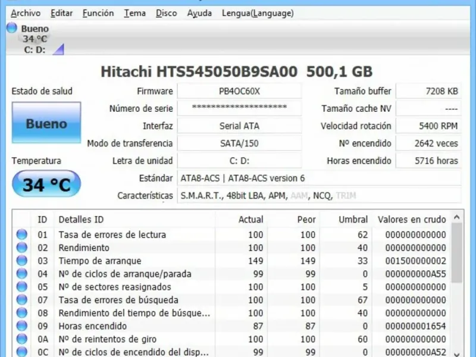Click status orb for attribute 08
This screenshot has width=476, height=357.
[21, 313]
